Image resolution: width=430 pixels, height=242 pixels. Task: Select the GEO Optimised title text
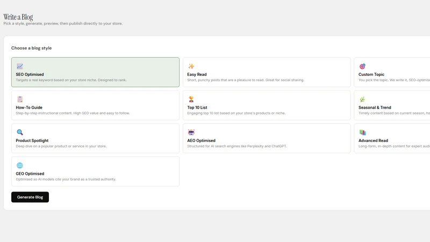click(30, 174)
